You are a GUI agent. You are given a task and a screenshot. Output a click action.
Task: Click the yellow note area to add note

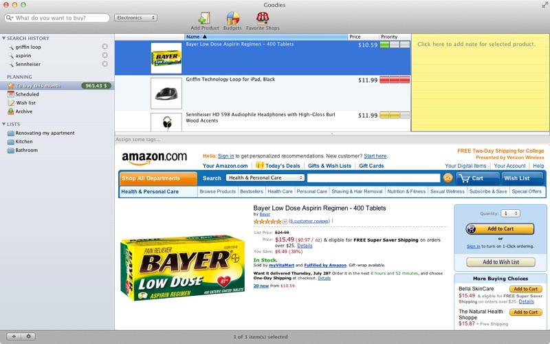pos(480,83)
